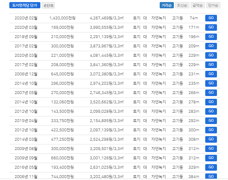Click GO on the 208,000천원 row
The height and width of the screenshot is (180, 228).
click(x=211, y=65)
